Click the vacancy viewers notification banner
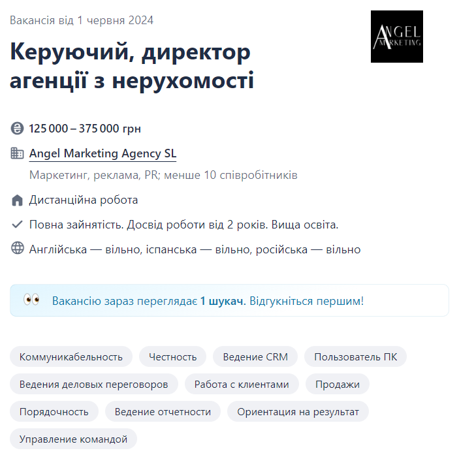 pyautogui.click(x=229, y=300)
